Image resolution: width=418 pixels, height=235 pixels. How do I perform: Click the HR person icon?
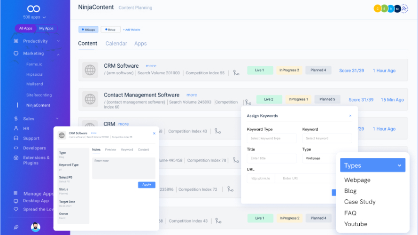16,128
